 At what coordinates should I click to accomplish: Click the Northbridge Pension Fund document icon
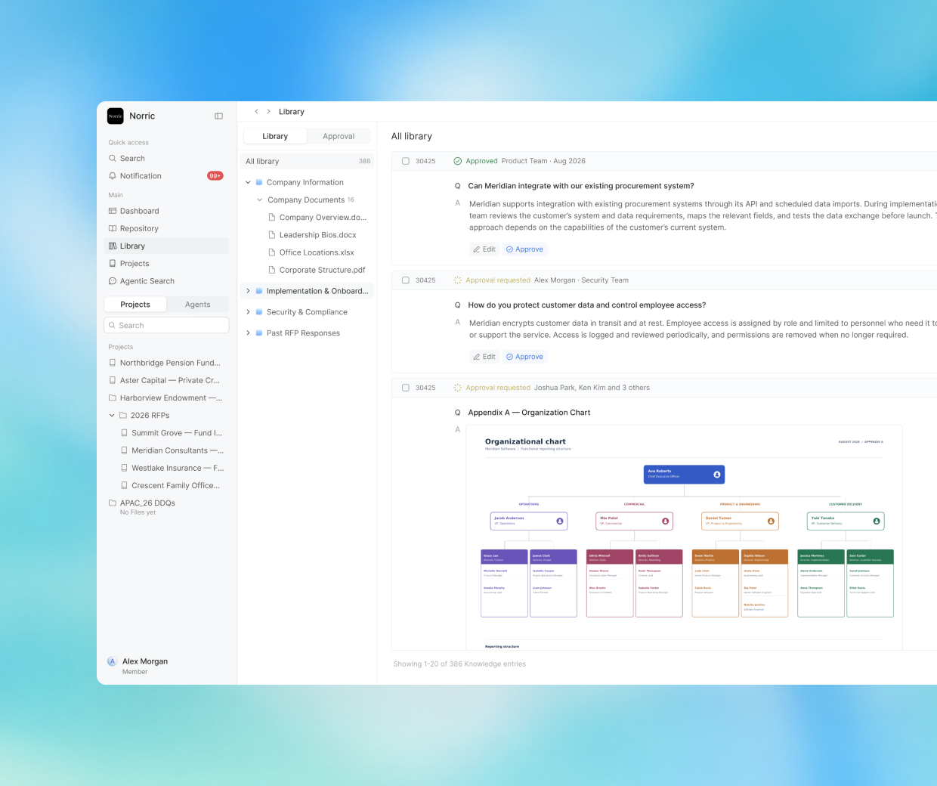pos(113,363)
